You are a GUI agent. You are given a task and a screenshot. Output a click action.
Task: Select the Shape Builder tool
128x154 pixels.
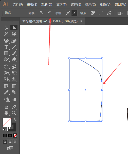click(6, 79)
